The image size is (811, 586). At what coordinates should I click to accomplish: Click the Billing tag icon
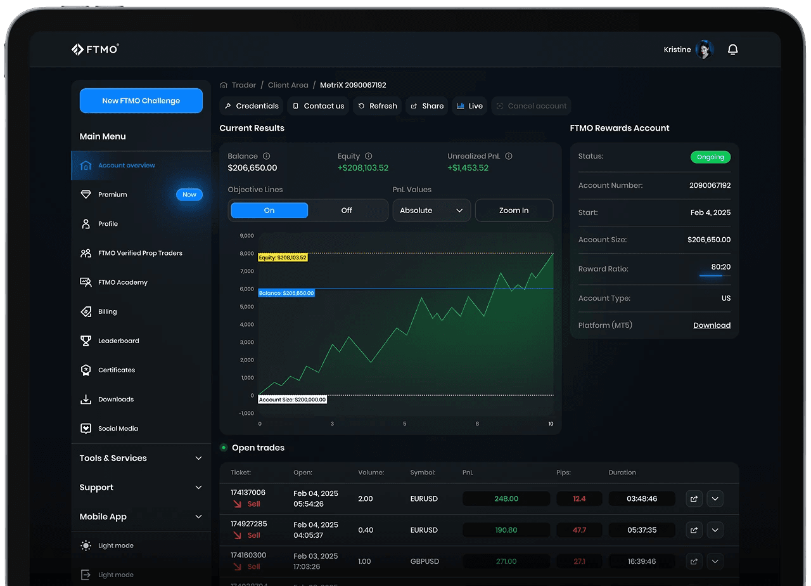[86, 311]
